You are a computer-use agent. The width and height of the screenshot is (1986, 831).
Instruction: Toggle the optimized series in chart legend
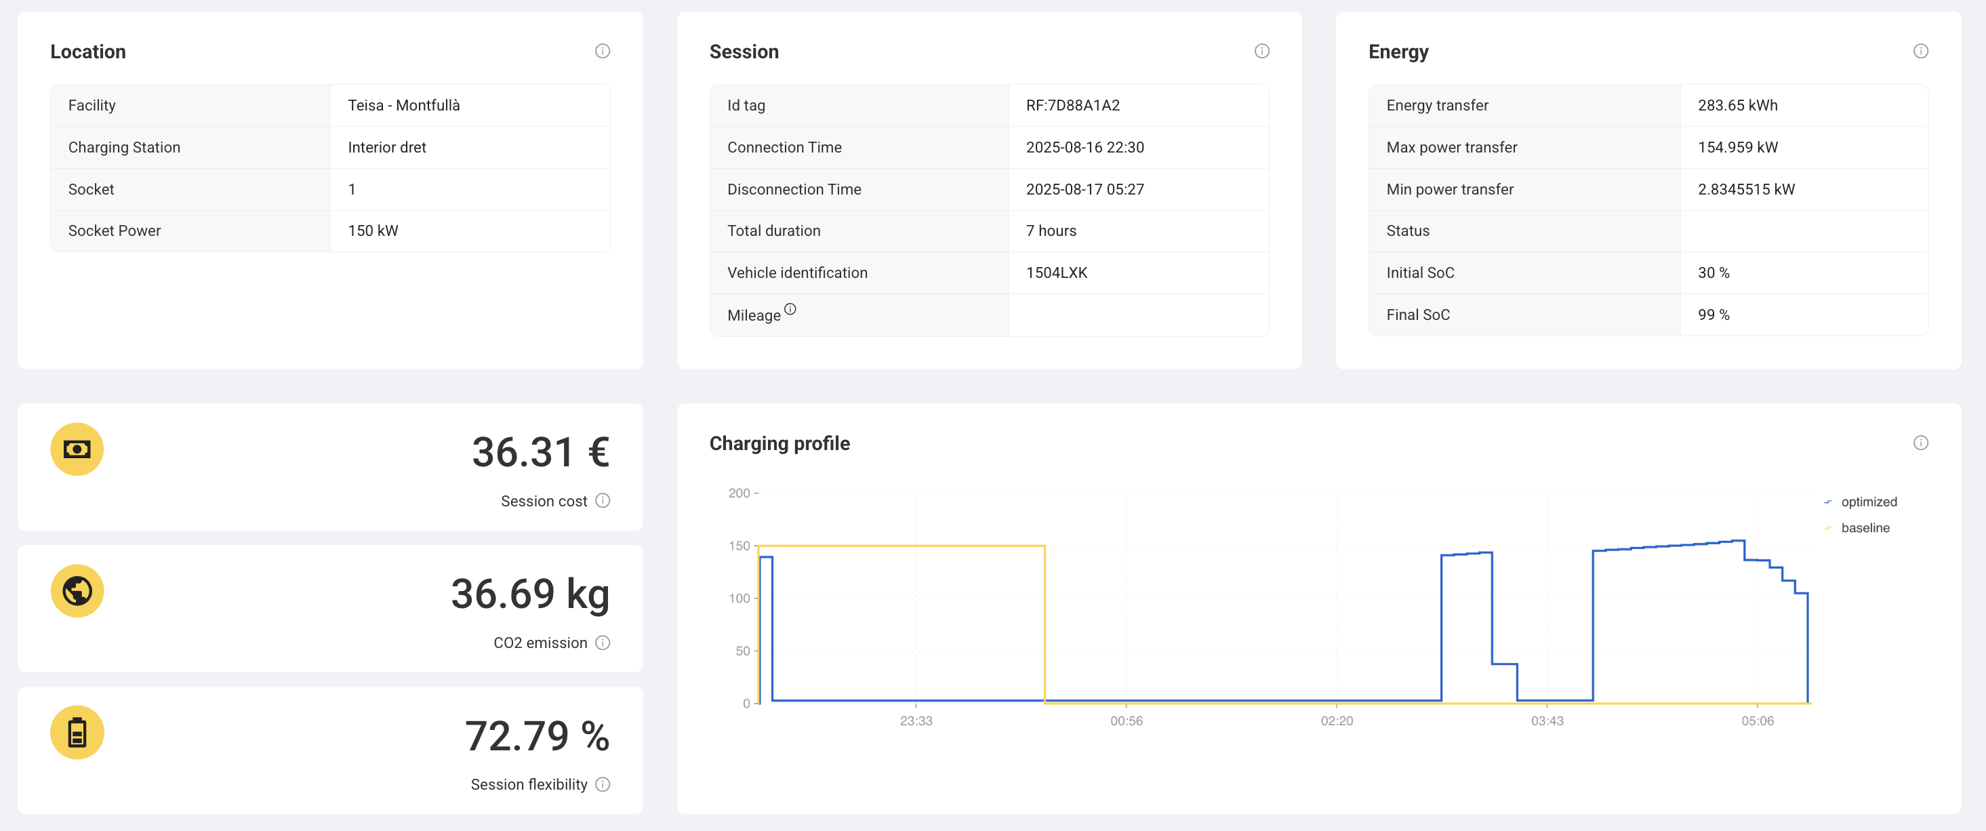[1868, 502]
